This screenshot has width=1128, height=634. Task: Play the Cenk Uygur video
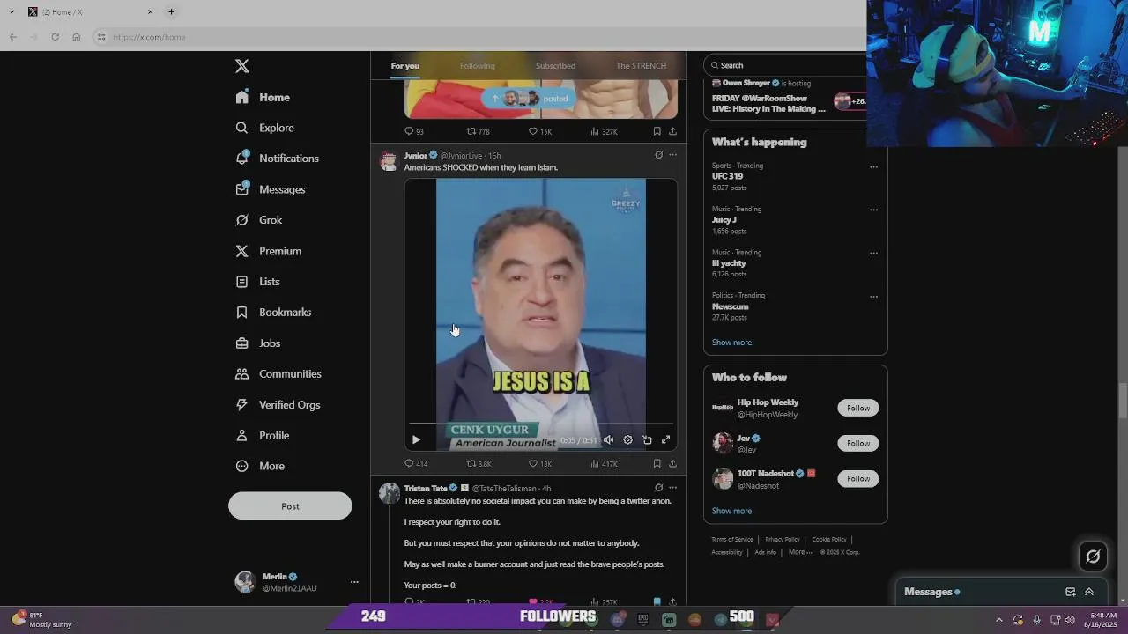[x=416, y=439]
